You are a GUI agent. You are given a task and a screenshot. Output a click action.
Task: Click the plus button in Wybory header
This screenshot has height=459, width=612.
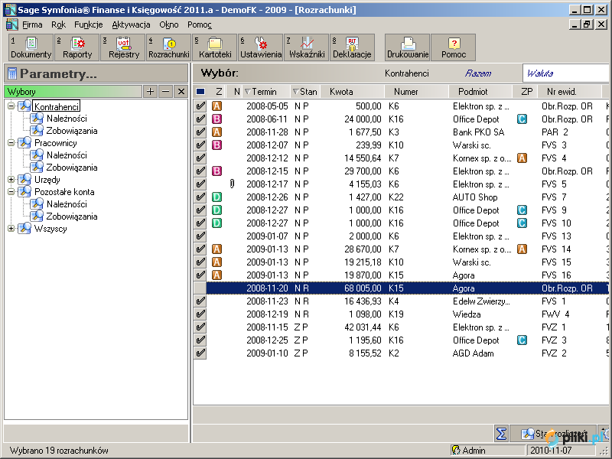(x=150, y=92)
